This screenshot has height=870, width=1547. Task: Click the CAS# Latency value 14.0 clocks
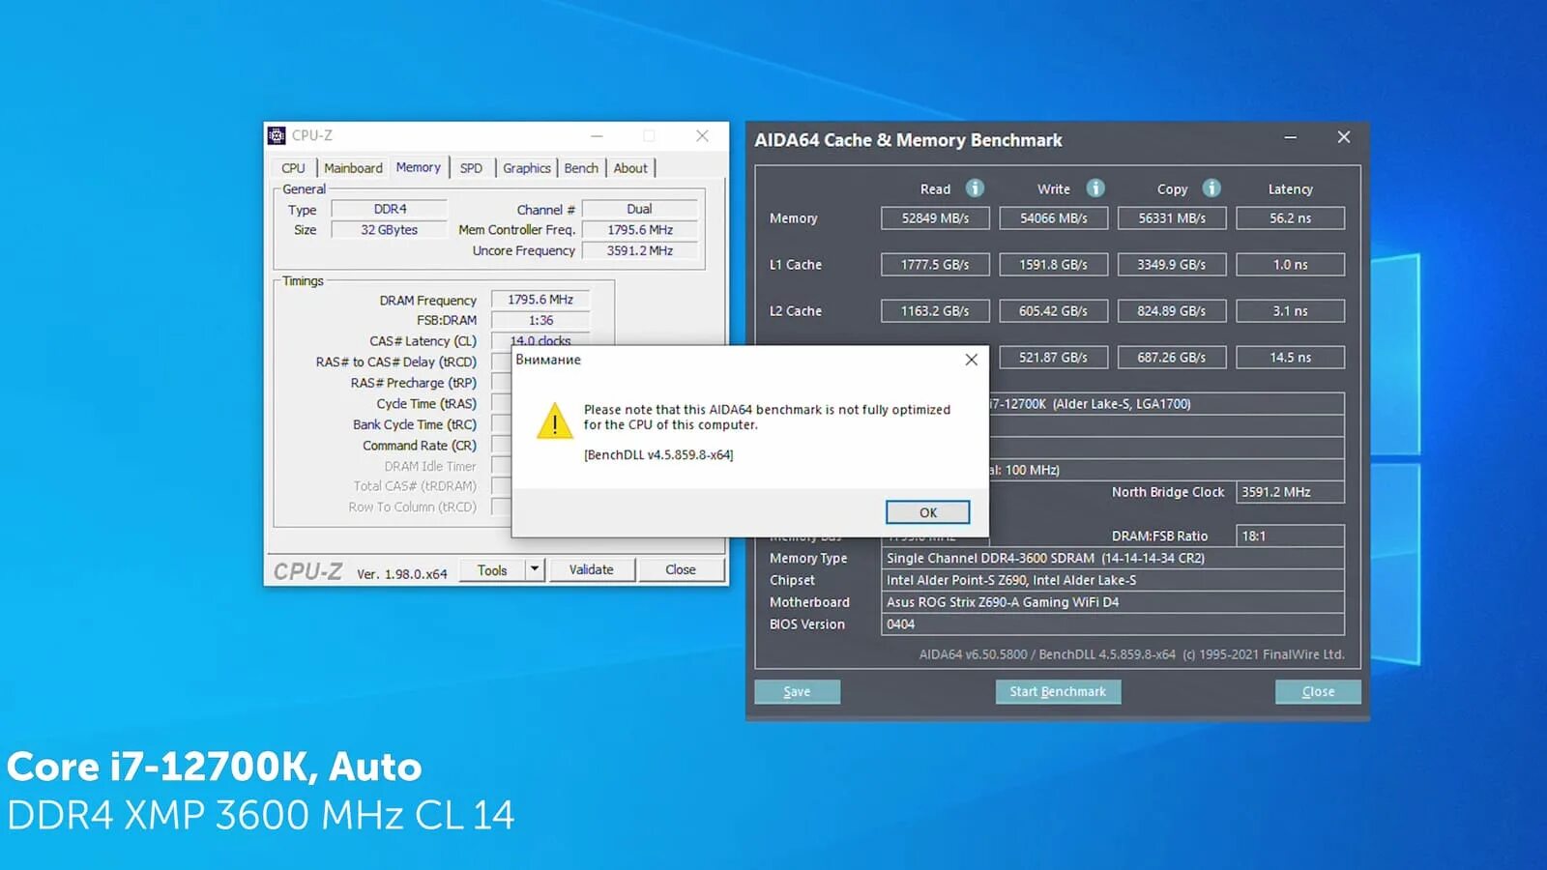tap(540, 339)
